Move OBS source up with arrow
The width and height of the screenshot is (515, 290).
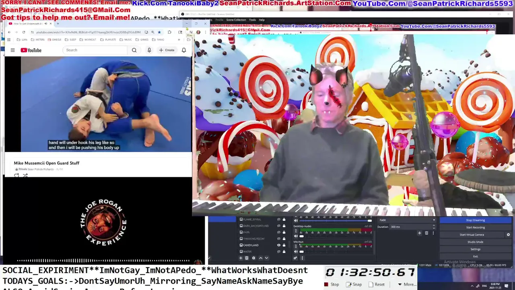(261, 258)
